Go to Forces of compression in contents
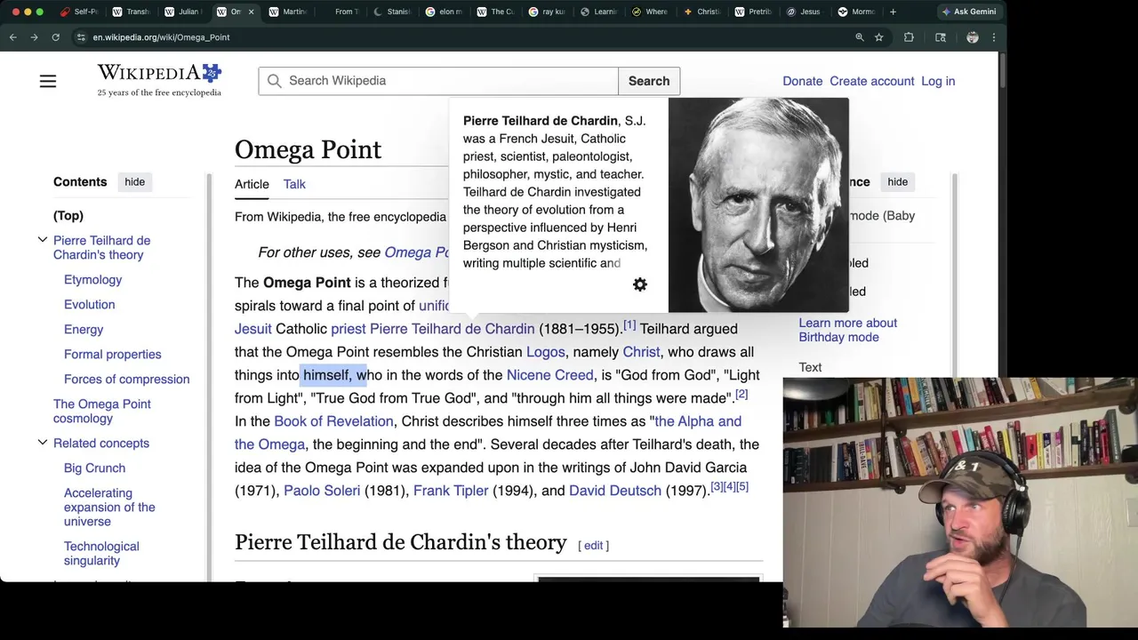The width and height of the screenshot is (1138, 640). 126,379
